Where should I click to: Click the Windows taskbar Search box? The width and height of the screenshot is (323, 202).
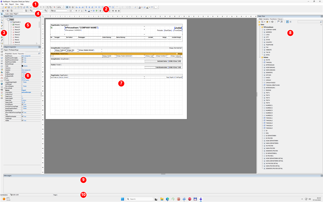[x=139, y=199]
